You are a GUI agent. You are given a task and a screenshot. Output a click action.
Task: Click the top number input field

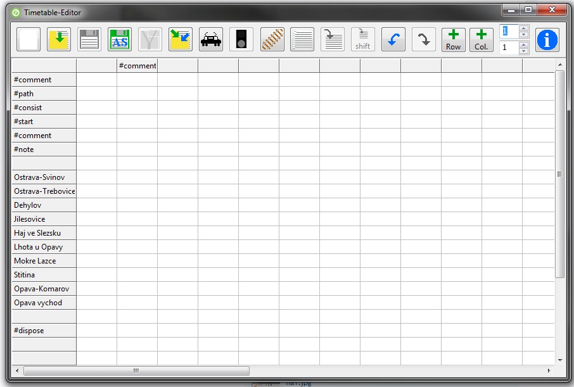pos(509,31)
